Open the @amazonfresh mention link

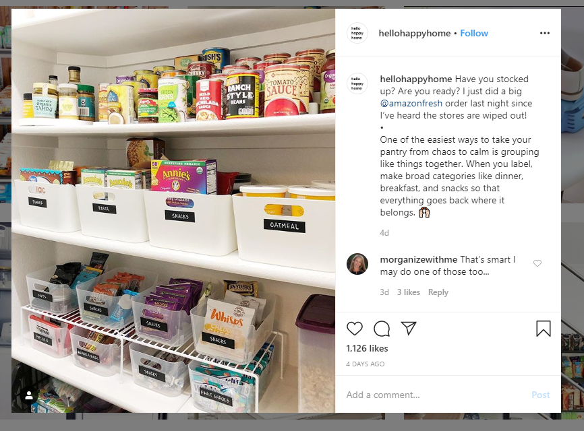(x=411, y=104)
